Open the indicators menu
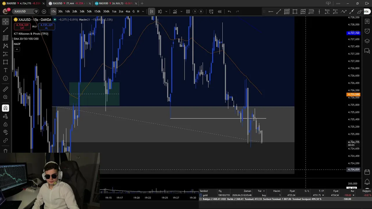 [175, 11]
